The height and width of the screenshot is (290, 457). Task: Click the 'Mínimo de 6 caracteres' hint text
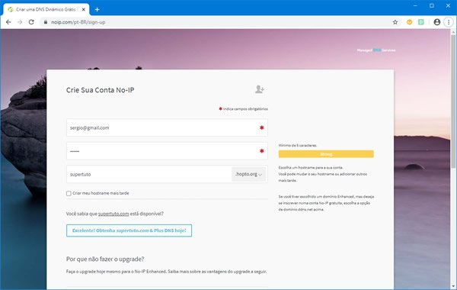pyautogui.click(x=298, y=145)
